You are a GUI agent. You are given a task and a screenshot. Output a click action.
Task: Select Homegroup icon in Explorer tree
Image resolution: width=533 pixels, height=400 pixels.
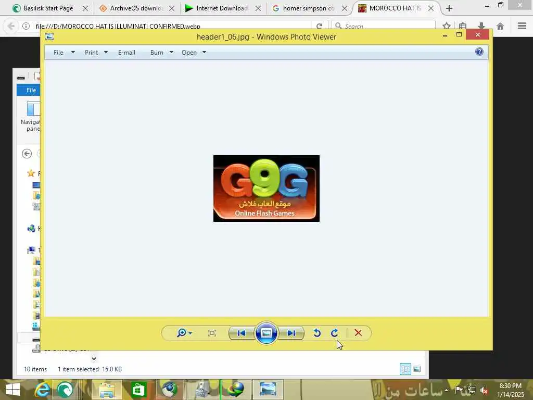click(31, 229)
